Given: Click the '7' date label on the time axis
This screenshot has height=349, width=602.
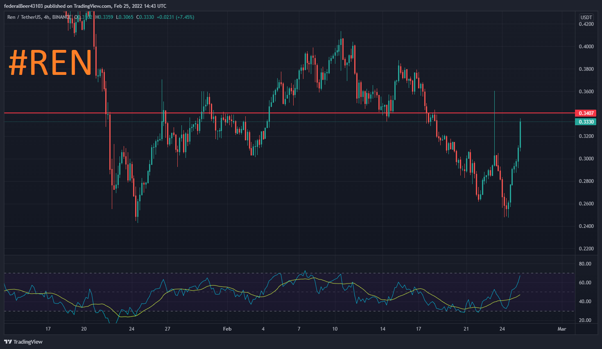Looking at the screenshot, I should click(x=299, y=329).
